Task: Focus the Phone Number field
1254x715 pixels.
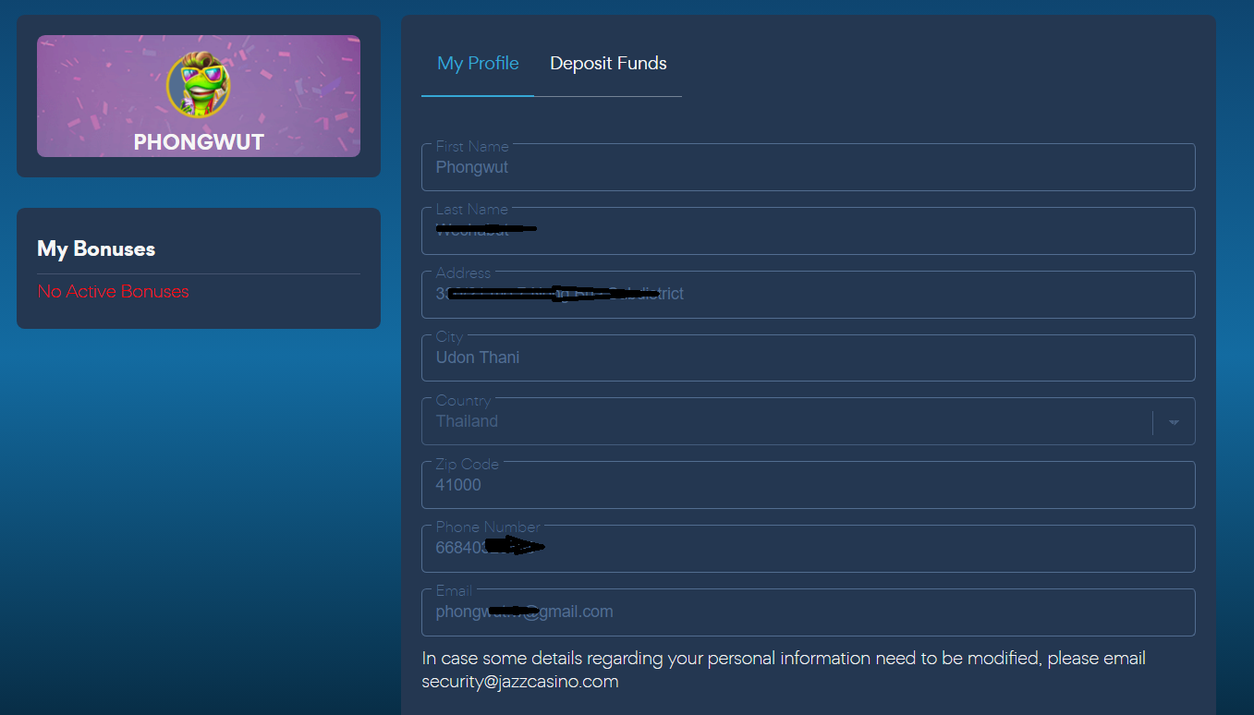Action: [x=809, y=549]
